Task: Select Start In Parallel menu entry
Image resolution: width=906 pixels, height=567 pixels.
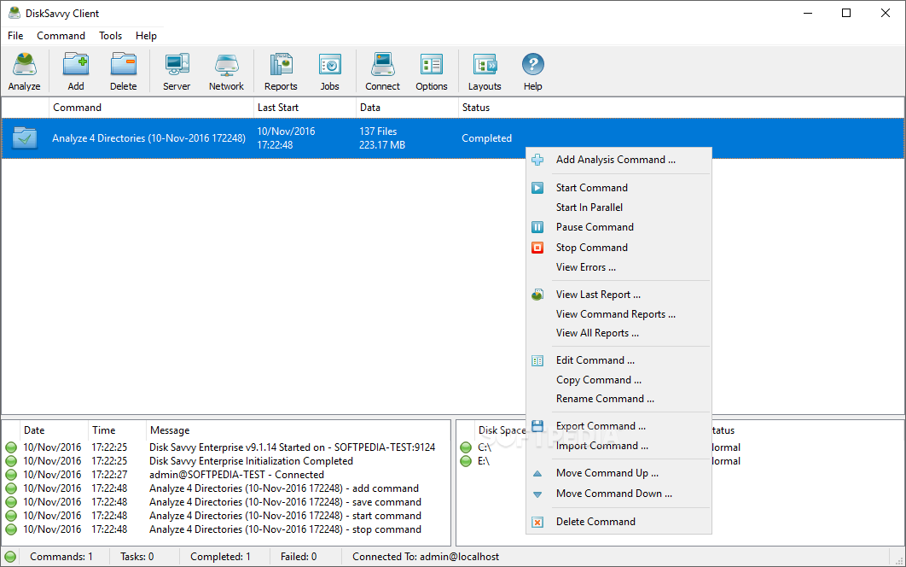Action: tap(619, 208)
